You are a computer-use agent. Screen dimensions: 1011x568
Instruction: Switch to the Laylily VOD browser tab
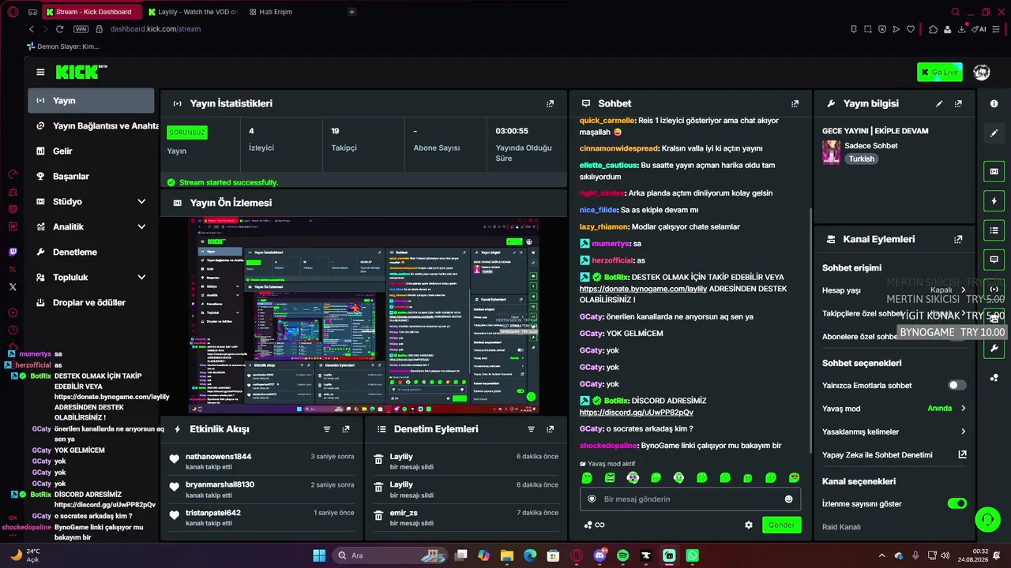194,12
